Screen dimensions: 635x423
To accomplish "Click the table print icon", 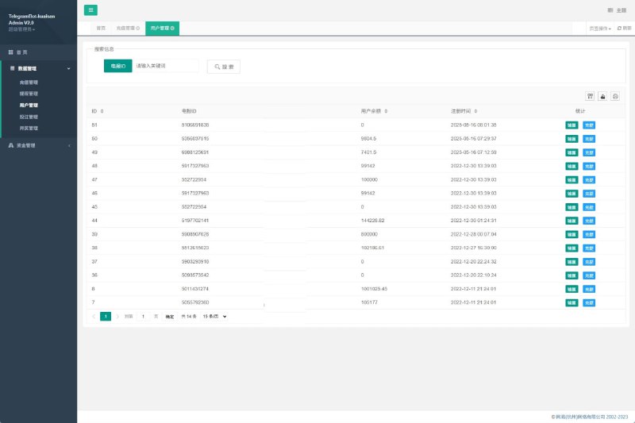I will (615, 96).
